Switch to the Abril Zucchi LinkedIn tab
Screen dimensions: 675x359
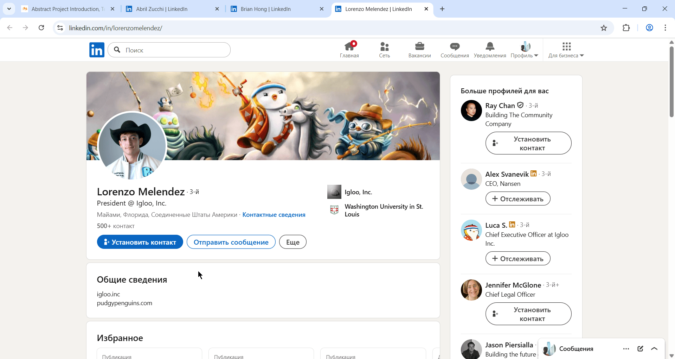tap(172, 9)
